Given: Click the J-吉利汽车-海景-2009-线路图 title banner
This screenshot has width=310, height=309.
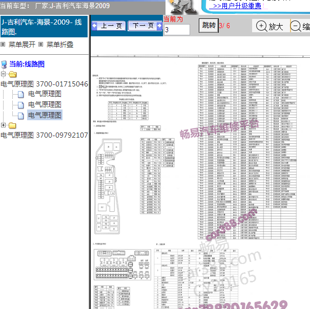Looking at the screenshot, I should pyautogui.click(x=44, y=27).
